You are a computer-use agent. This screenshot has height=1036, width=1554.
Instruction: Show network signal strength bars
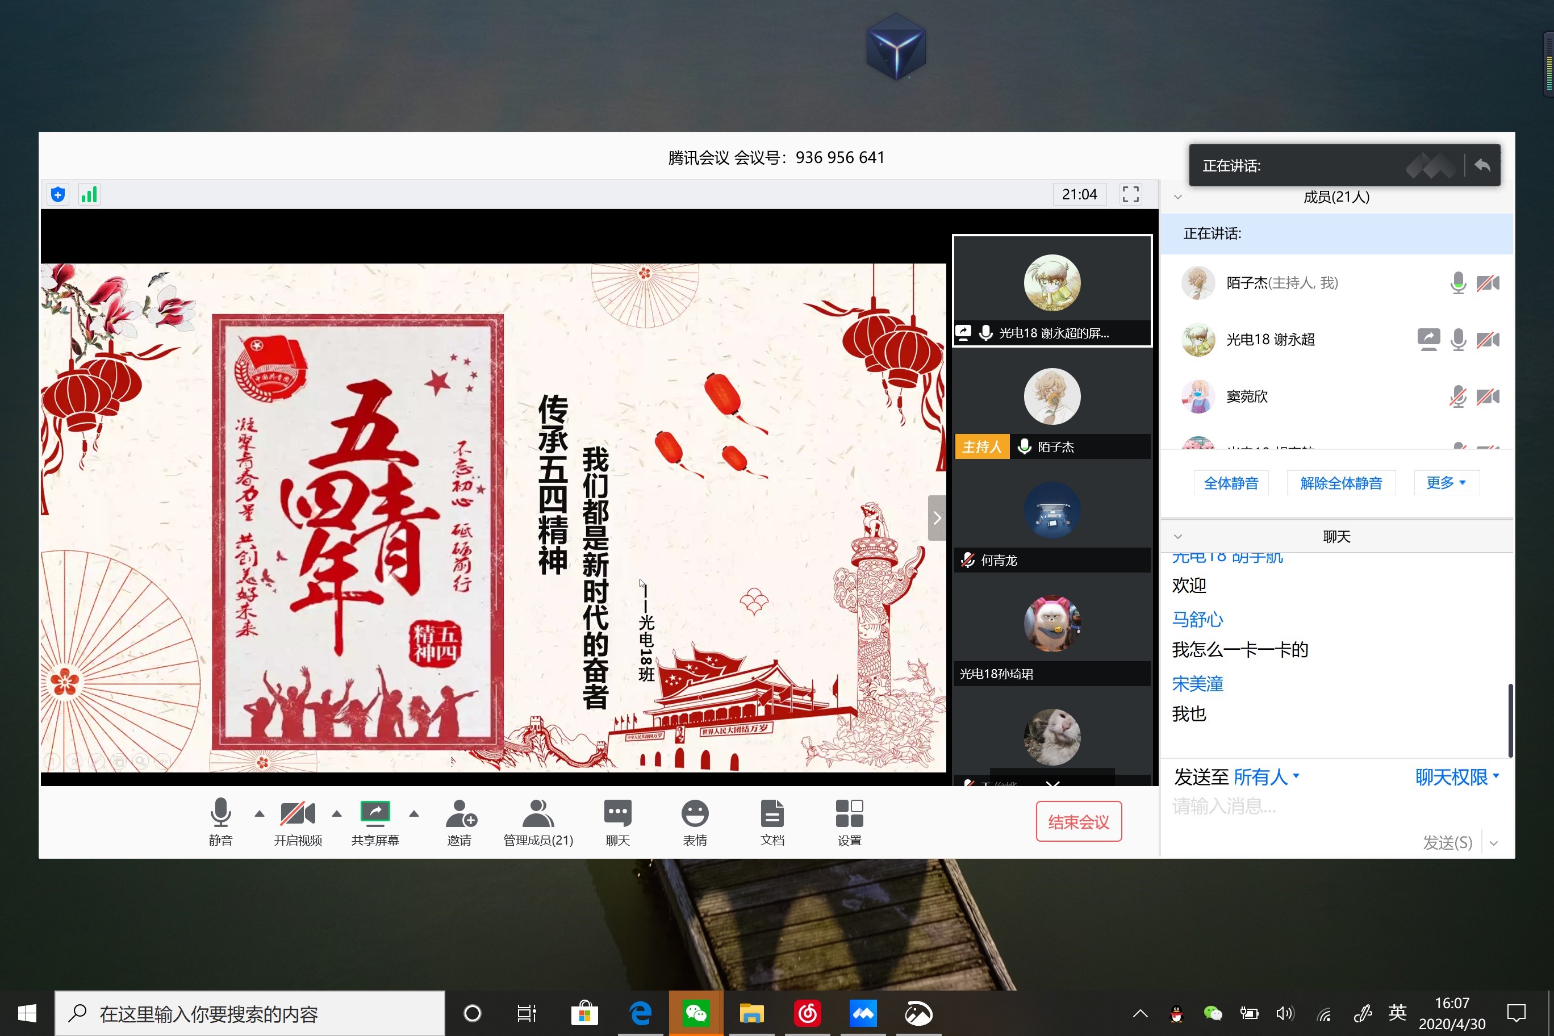89,194
